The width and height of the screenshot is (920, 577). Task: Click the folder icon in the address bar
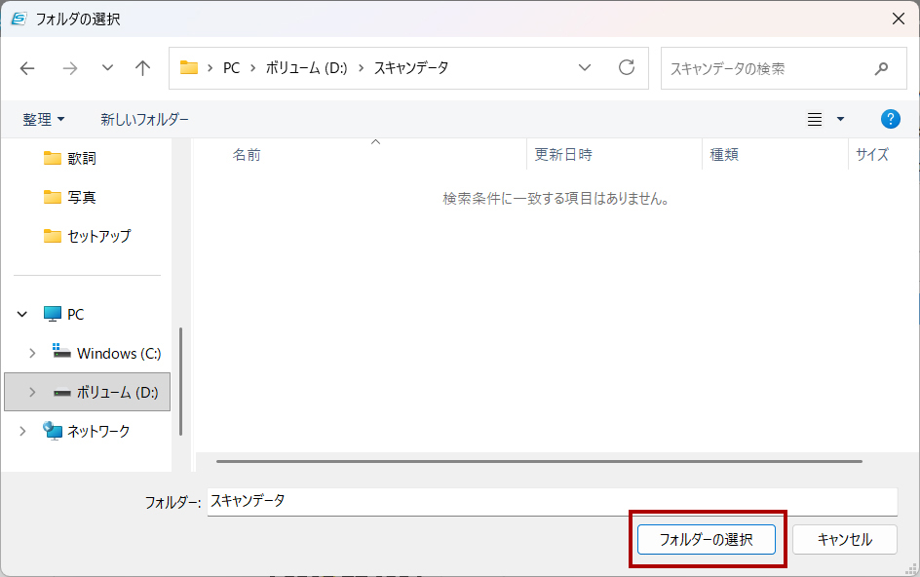pyautogui.click(x=191, y=68)
